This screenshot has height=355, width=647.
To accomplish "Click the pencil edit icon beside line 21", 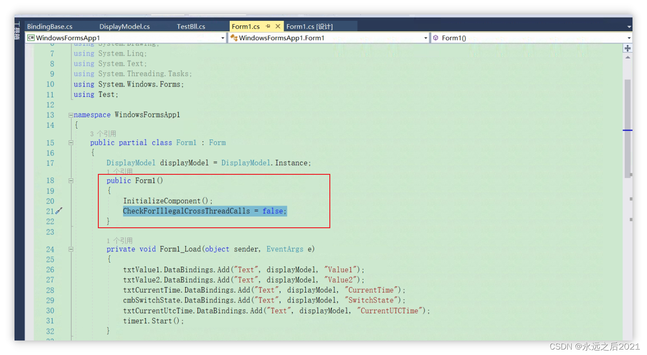I will point(59,211).
